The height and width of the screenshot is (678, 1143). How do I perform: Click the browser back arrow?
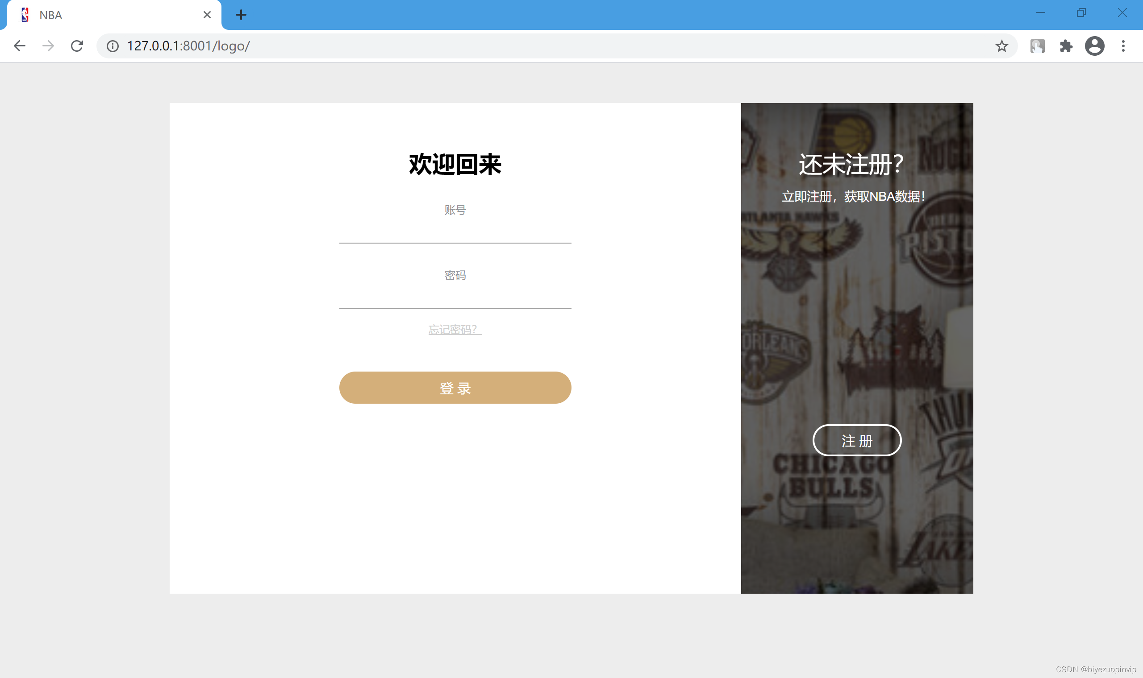(x=19, y=45)
